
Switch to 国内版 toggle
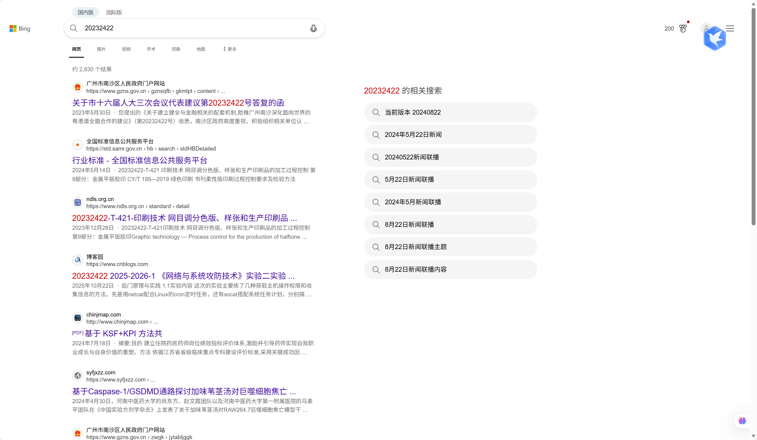pos(86,12)
